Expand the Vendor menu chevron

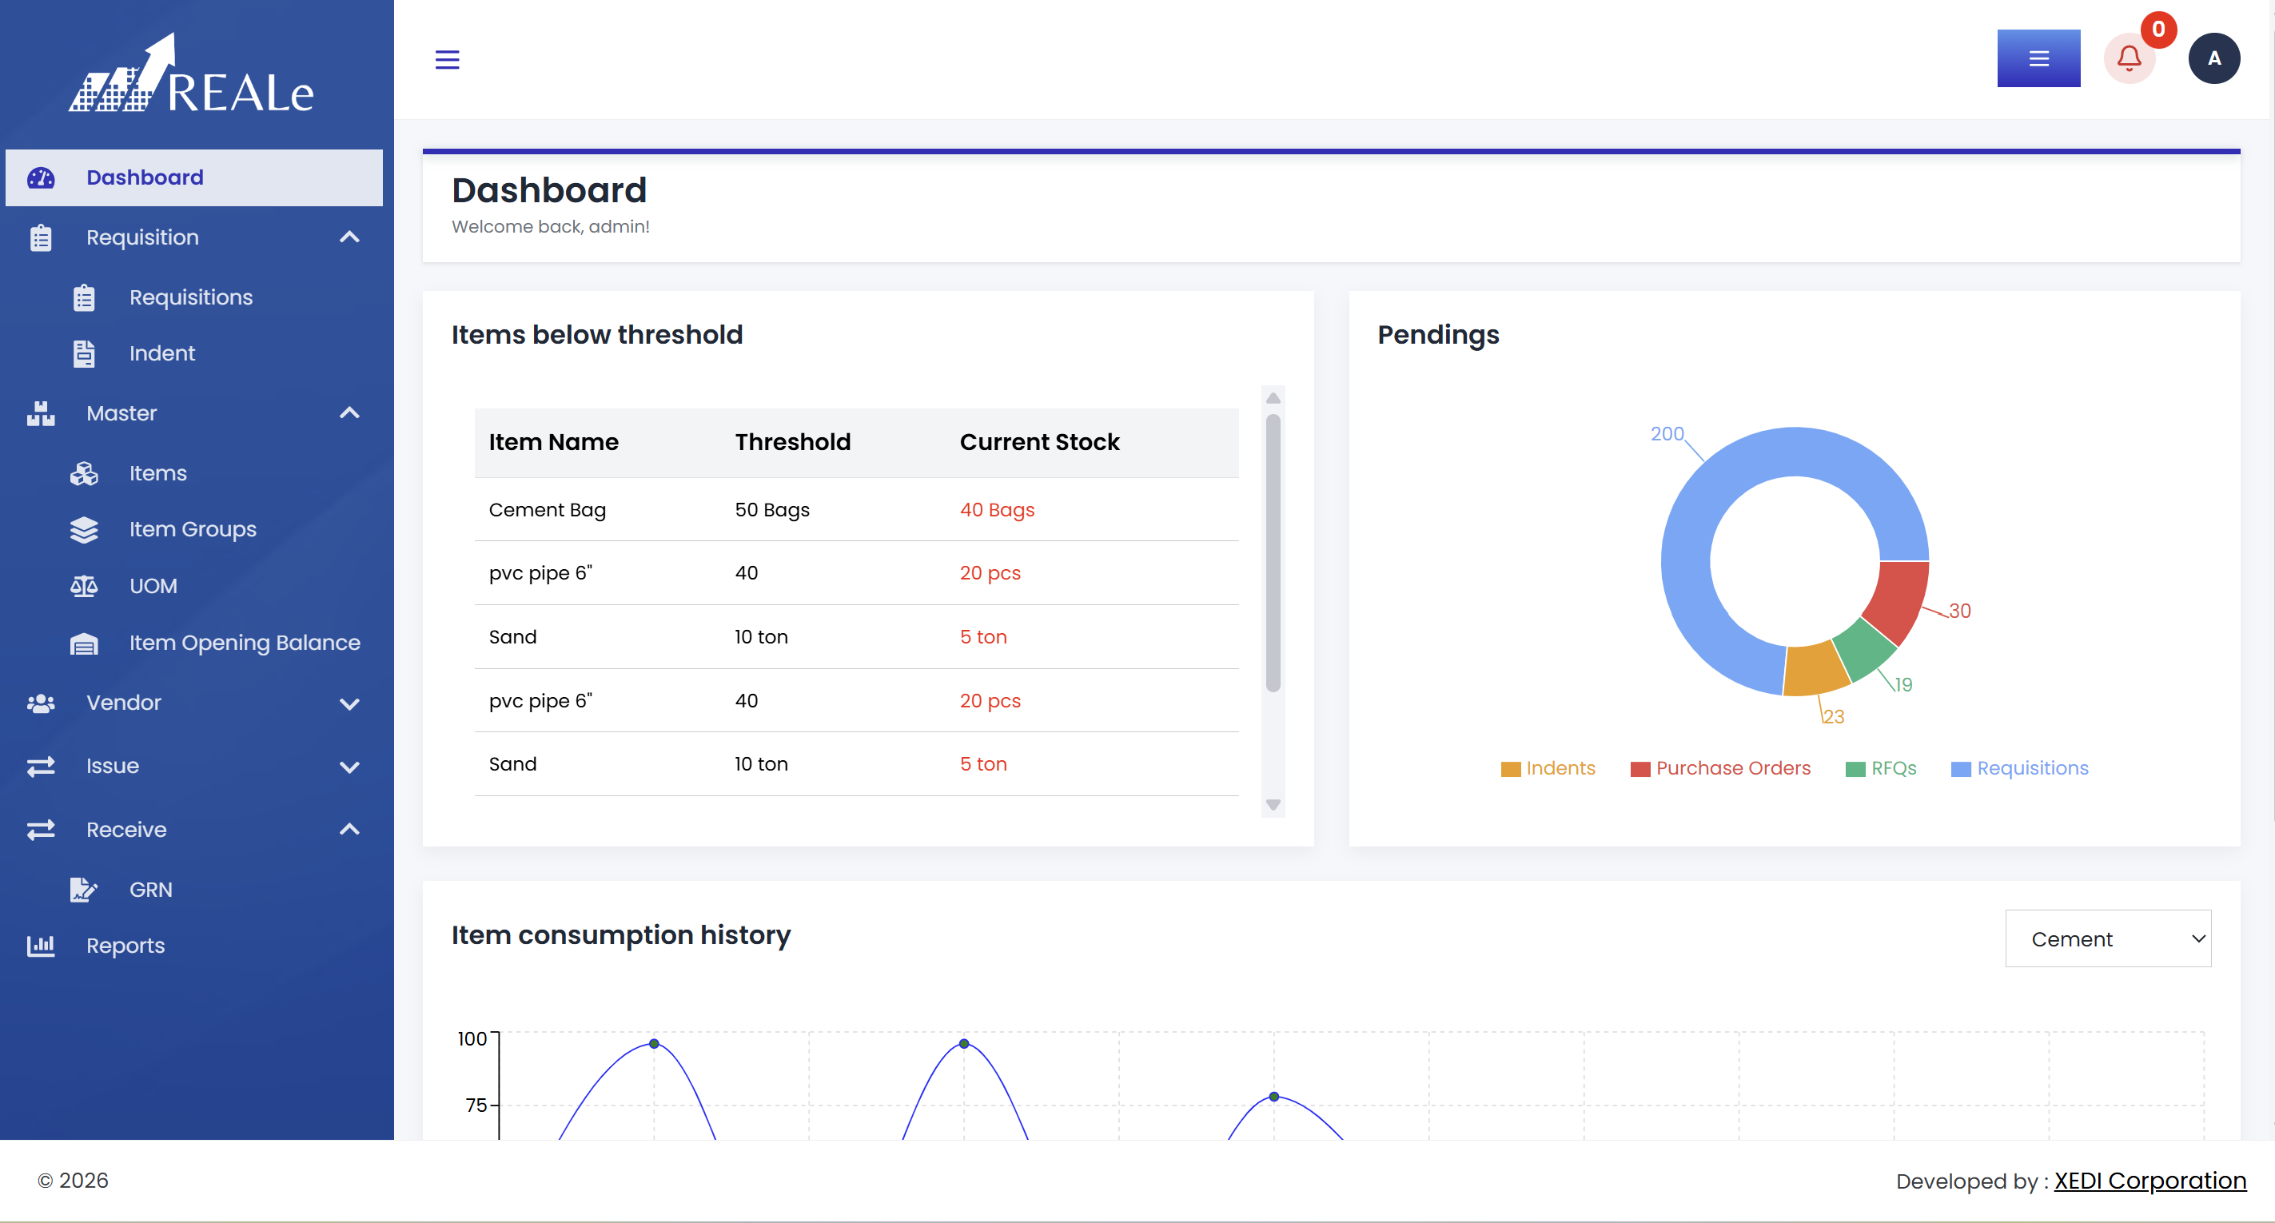click(x=350, y=703)
